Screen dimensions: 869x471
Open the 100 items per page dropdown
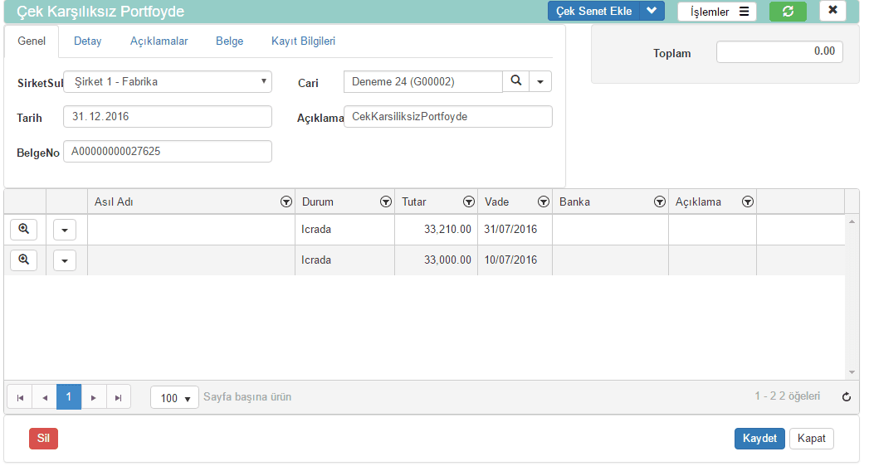(174, 398)
